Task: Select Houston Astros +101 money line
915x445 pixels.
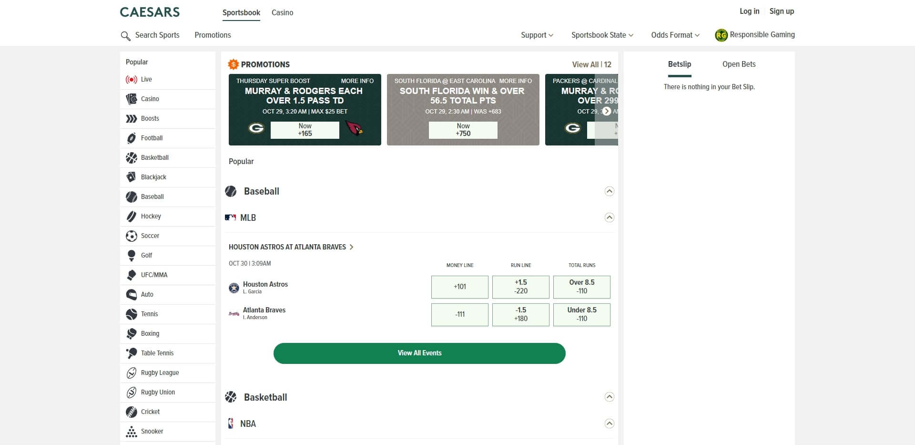Action: tap(460, 287)
